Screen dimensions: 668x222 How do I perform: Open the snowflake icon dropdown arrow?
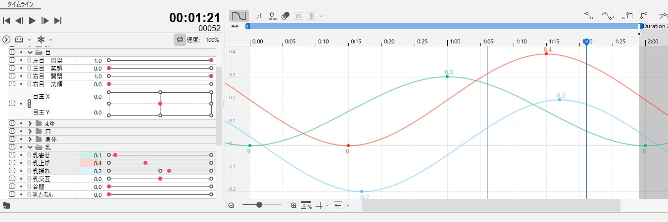click(x=50, y=39)
